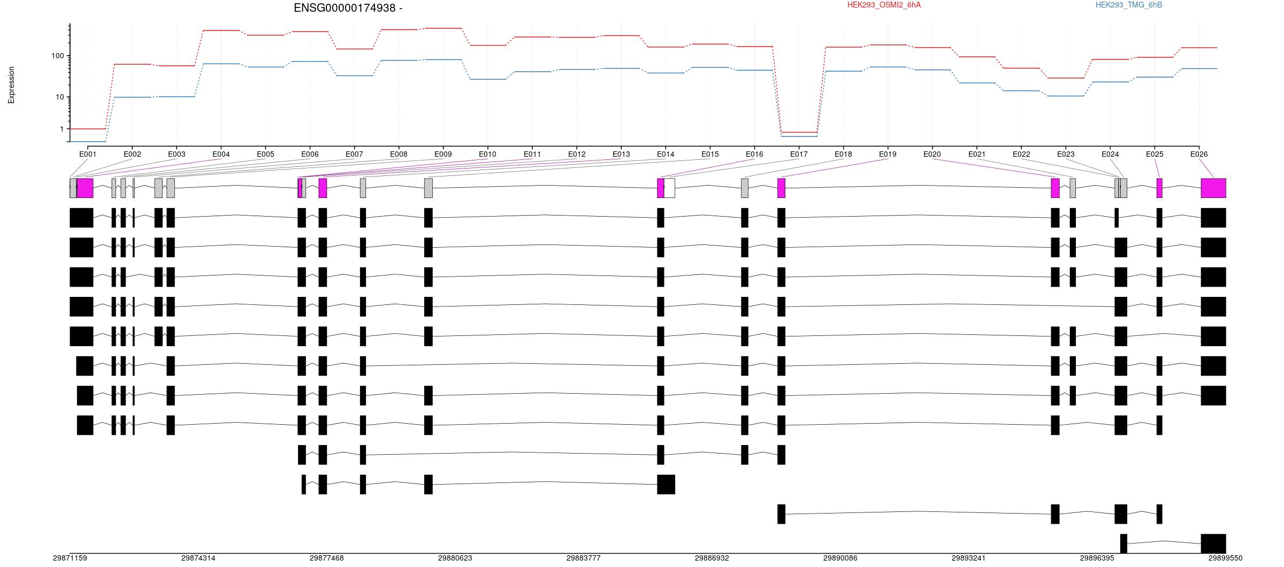1284x567 pixels.
Task: Click genomic coordinate 29883777
Action: [584, 558]
